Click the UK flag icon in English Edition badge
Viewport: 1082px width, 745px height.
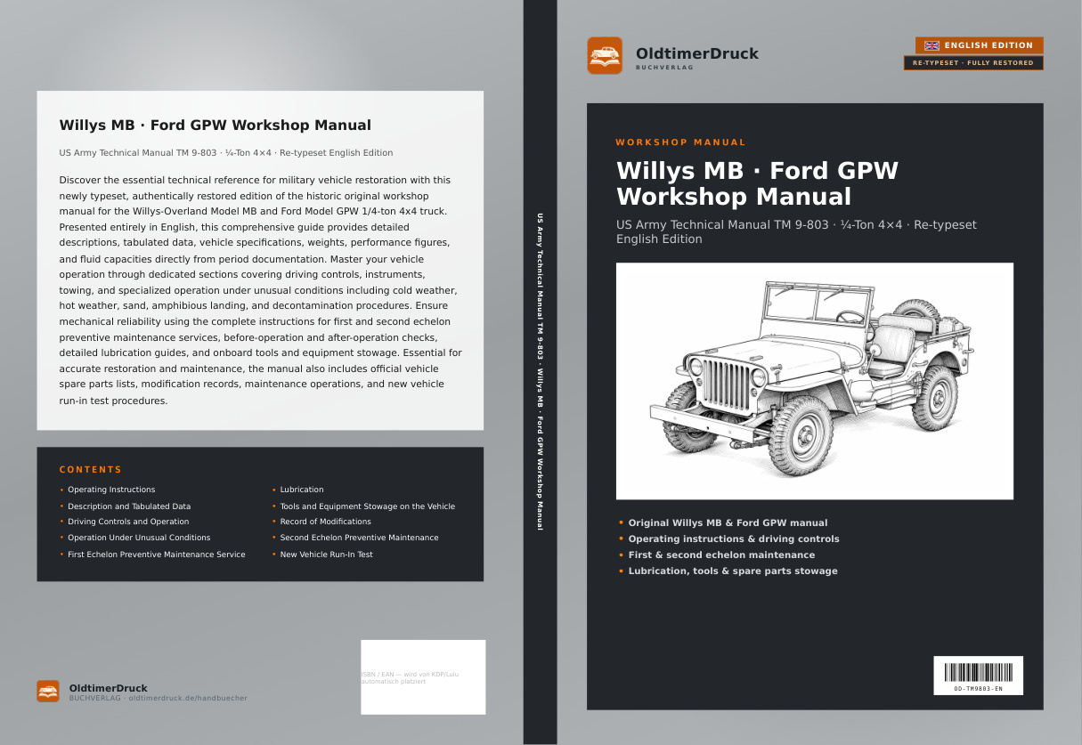click(931, 45)
